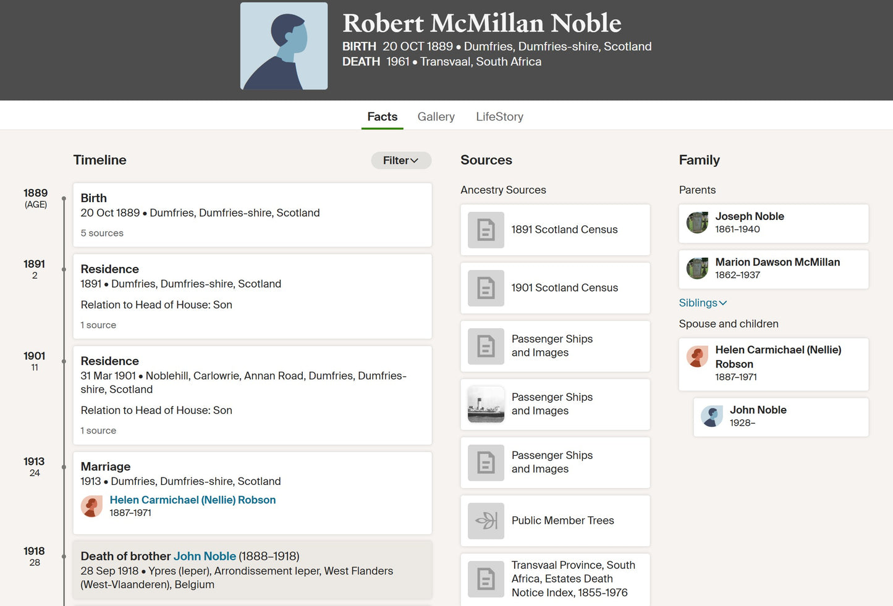Open the ship photo thumbnail in Sources
The image size is (893, 606).
486,405
